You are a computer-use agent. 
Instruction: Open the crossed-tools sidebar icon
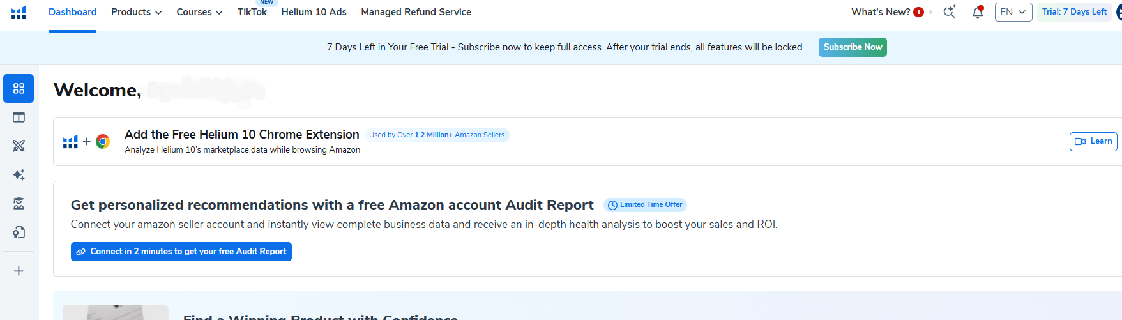coord(19,146)
